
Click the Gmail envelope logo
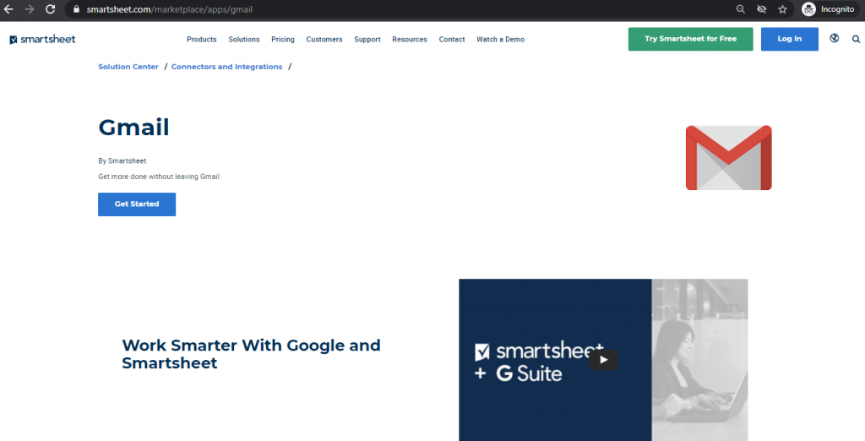[728, 158]
